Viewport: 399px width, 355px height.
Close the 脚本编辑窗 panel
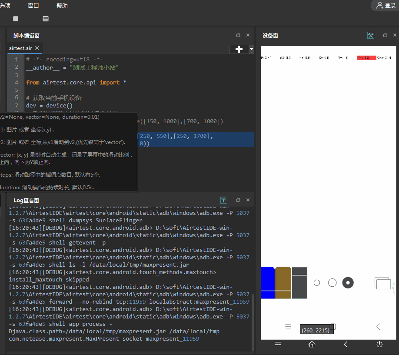click(x=248, y=35)
